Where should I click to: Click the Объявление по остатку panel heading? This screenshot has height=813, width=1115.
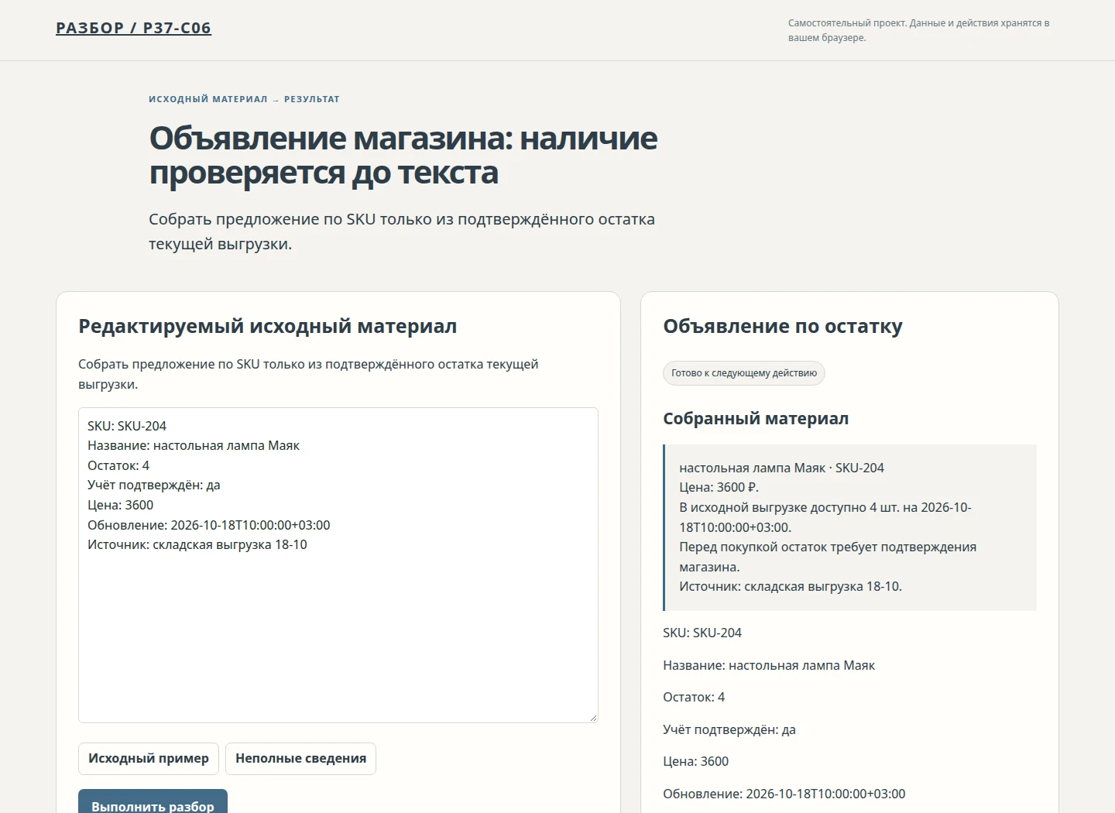click(783, 326)
